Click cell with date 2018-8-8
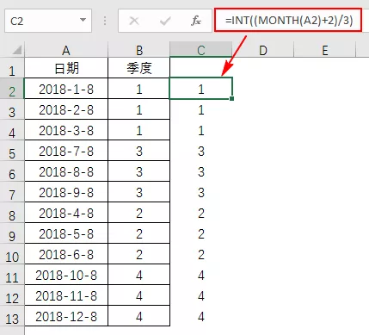369x335 pixels. tap(66, 171)
